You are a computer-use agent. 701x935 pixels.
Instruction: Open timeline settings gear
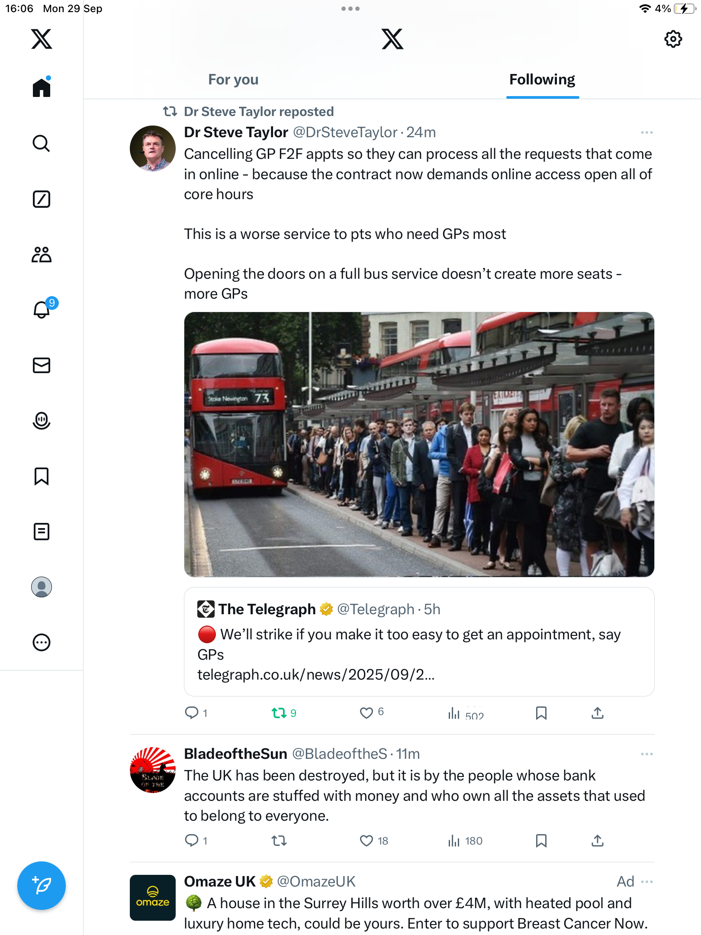click(673, 39)
